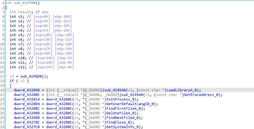The height and width of the screenshot is (129, 254).
Task: Click global dword_432814 on line 22
Action: [x=27, y=99]
